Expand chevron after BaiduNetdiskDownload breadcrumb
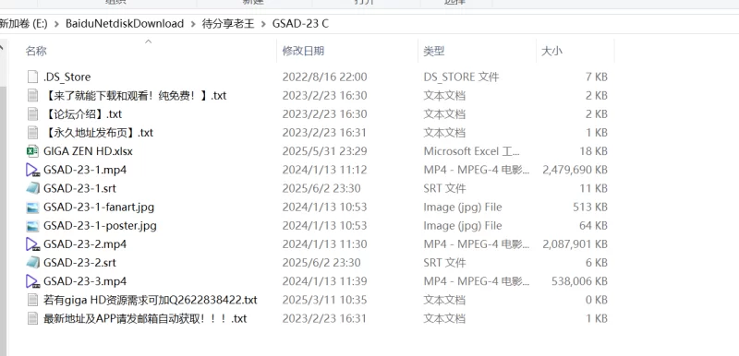The width and height of the screenshot is (739, 356). [193, 23]
